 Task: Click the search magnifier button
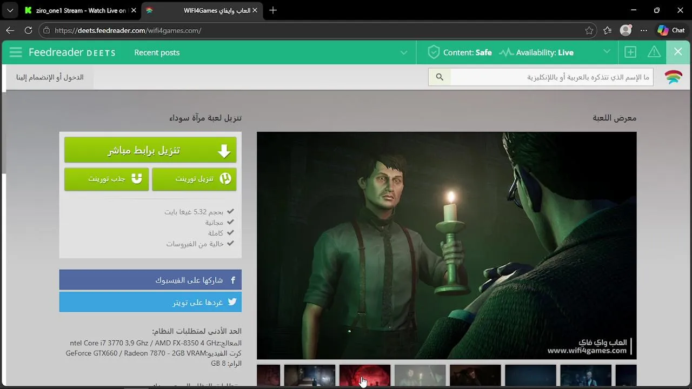pyautogui.click(x=440, y=77)
